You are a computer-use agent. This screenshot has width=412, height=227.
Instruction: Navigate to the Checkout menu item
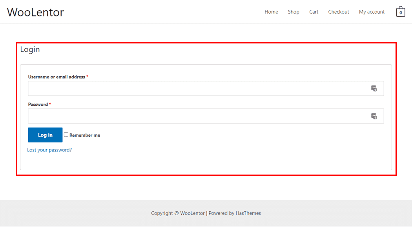coord(339,12)
